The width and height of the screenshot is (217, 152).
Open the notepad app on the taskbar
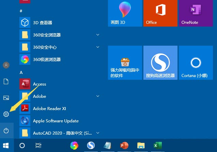pyautogui.click(x=108, y=146)
